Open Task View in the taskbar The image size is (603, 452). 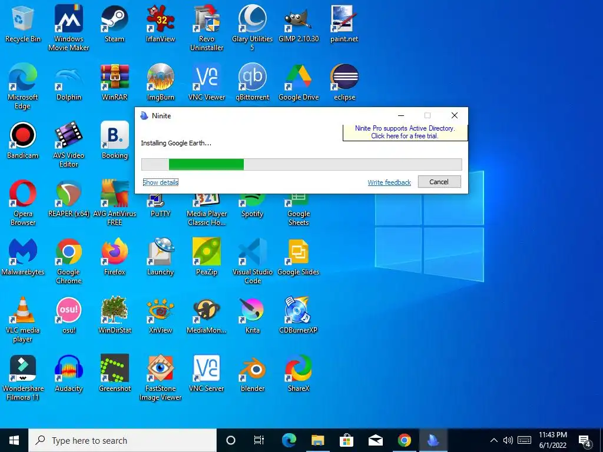pos(259,440)
